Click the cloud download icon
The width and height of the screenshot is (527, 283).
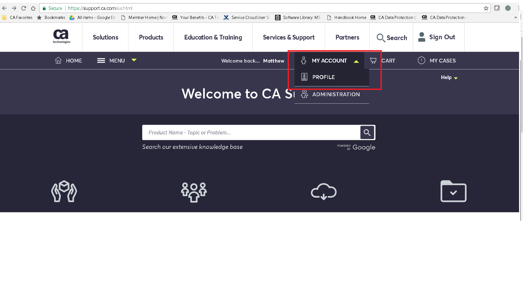(324, 191)
